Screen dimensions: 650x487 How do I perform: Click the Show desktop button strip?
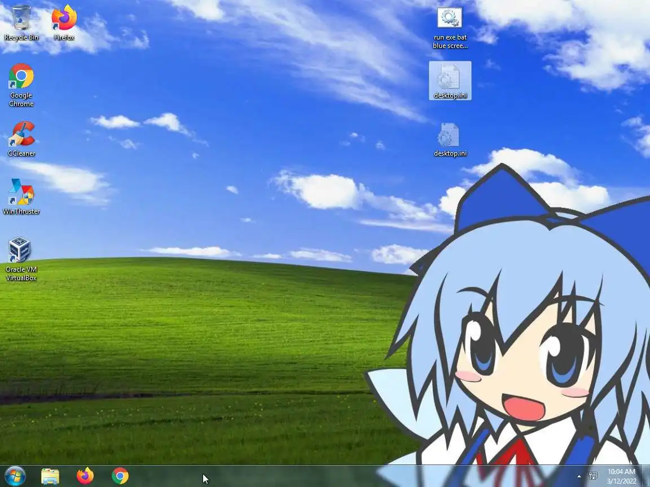click(x=645, y=476)
